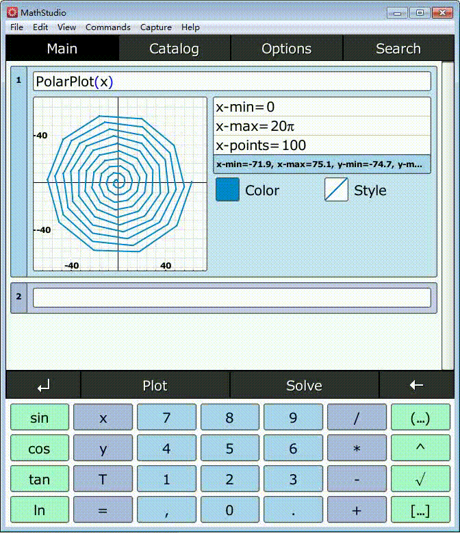
Task: Open the Help menu
Action: 190,27
